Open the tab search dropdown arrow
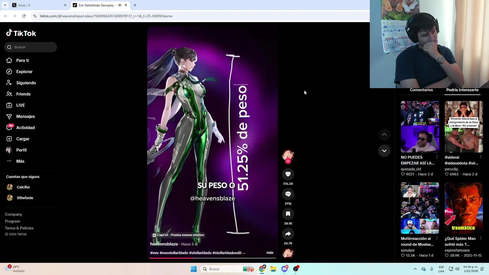Viewport: 489px width, 275px height. point(5,5)
